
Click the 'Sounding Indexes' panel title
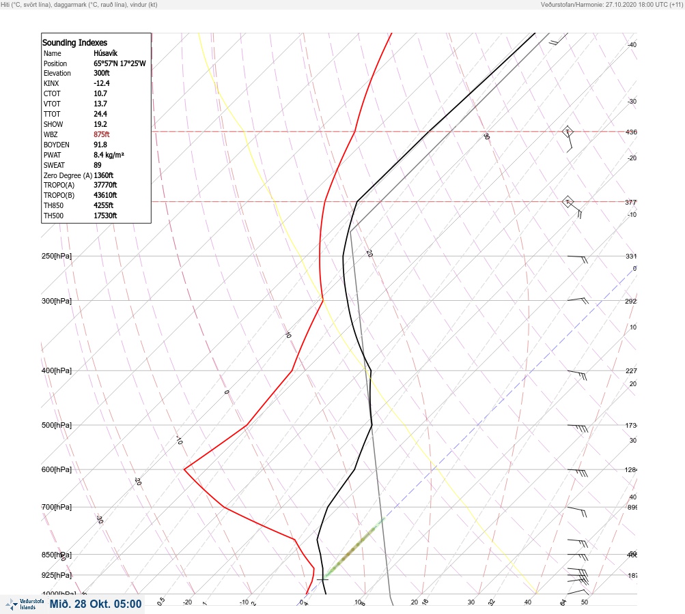coord(74,43)
